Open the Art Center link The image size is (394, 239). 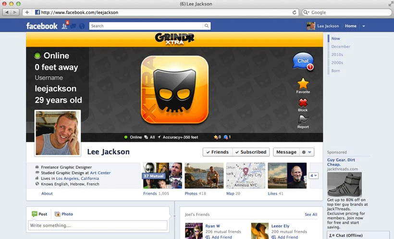coord(100,173)
